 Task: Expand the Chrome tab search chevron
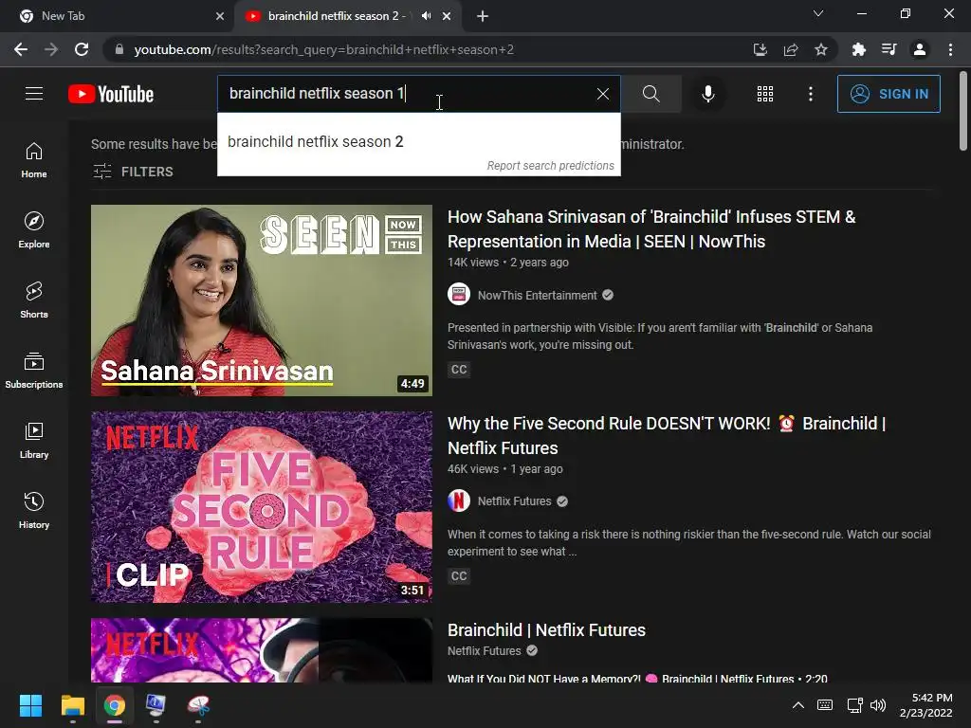818,13
